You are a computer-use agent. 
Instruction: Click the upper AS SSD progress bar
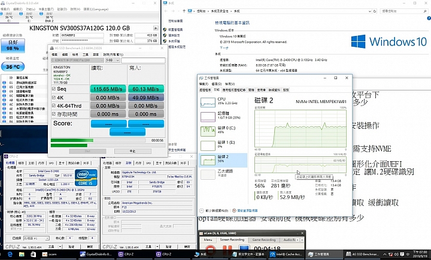click(x=98, y=140)
